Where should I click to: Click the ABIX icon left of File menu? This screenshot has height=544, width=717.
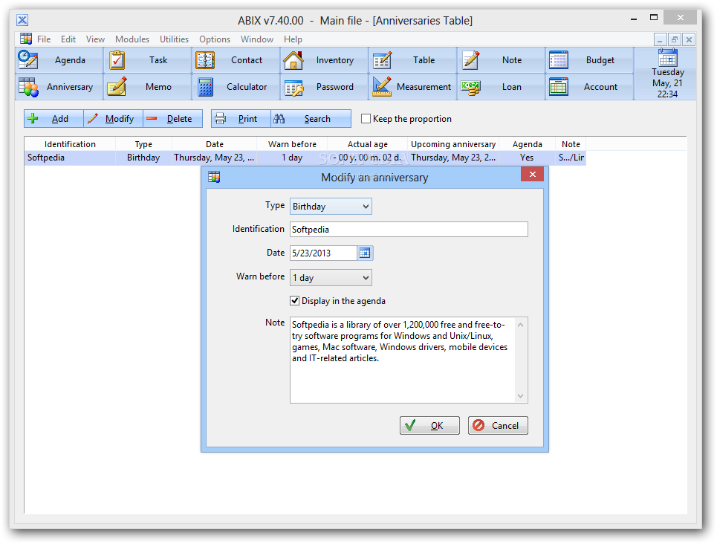point(26,39)
